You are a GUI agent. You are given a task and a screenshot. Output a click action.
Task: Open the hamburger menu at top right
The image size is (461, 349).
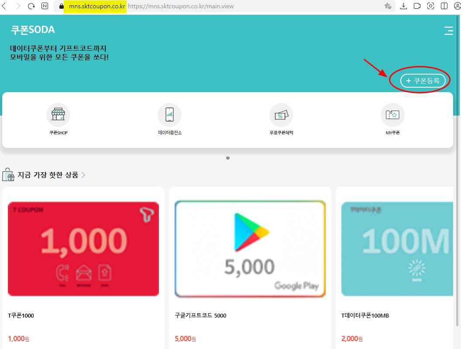(x=449, y=31)
